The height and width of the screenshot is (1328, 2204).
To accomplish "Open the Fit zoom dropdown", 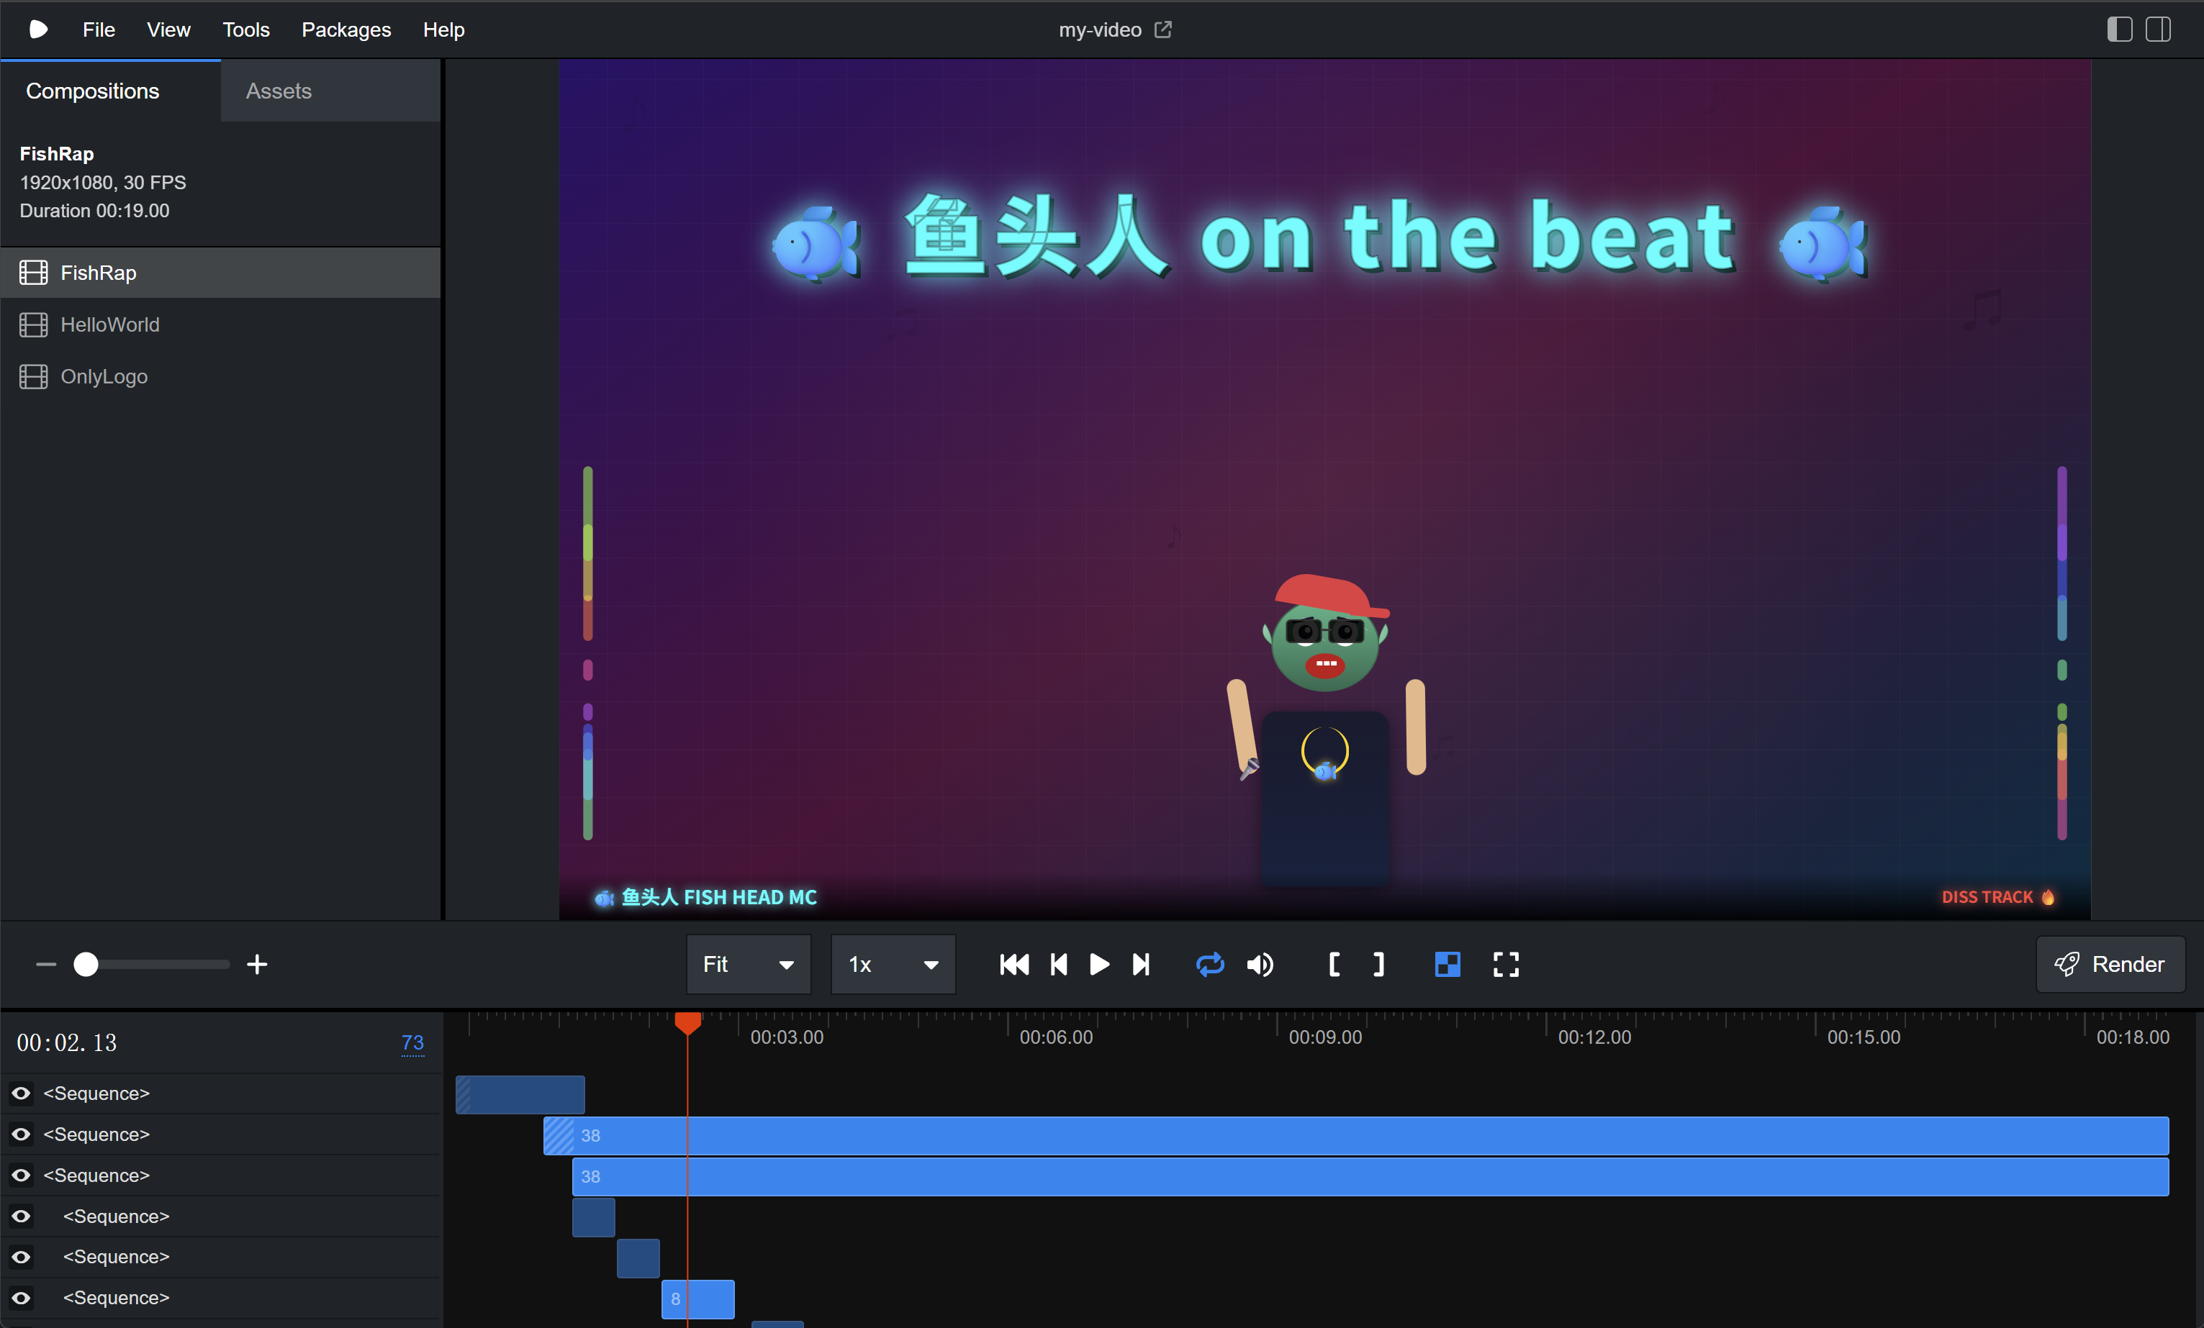I will 748,964.
